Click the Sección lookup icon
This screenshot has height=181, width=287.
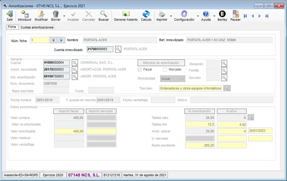tap(224, 78)
